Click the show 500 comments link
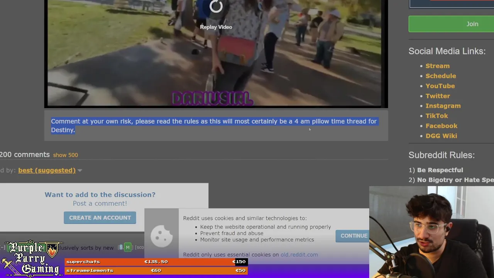 pyautogui.click(x=65, y=155)
